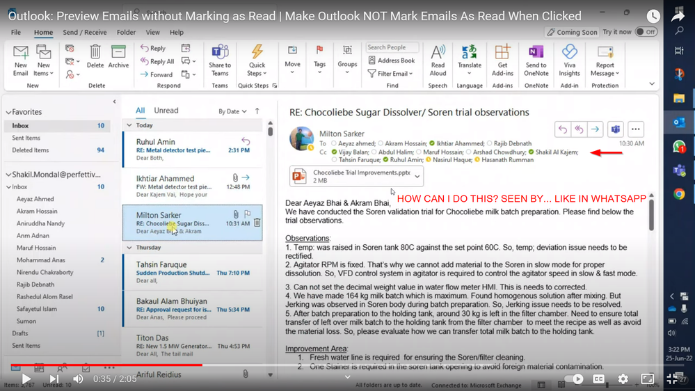Open the By Date sort dropdown
Image resolution: width=695 pixels, height=391 pixels.
[232, 111]
